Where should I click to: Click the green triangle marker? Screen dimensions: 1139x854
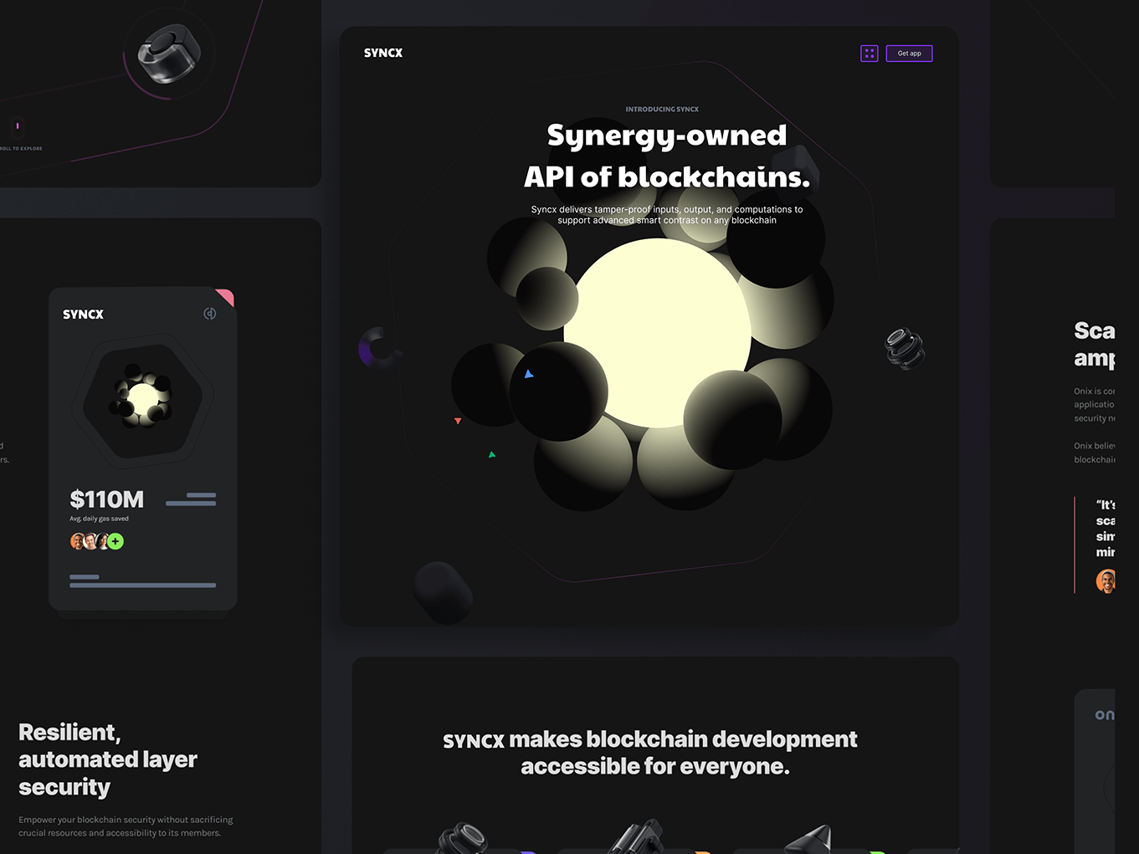pyautogui.click(x=492, y=454)
